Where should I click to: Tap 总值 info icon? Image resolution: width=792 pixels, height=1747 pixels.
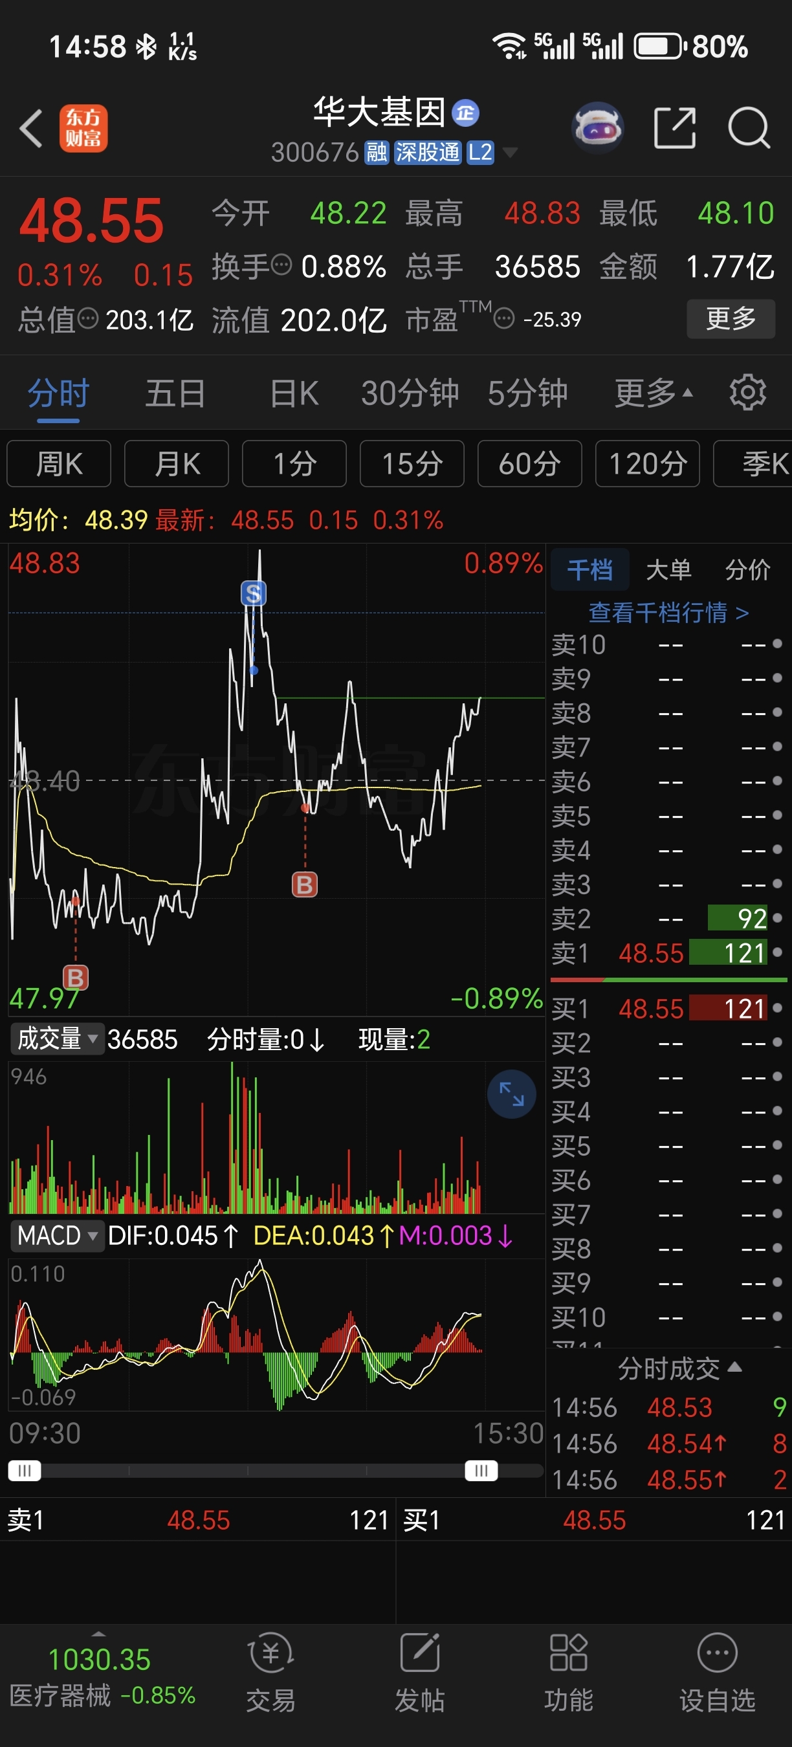click(88, 318)
